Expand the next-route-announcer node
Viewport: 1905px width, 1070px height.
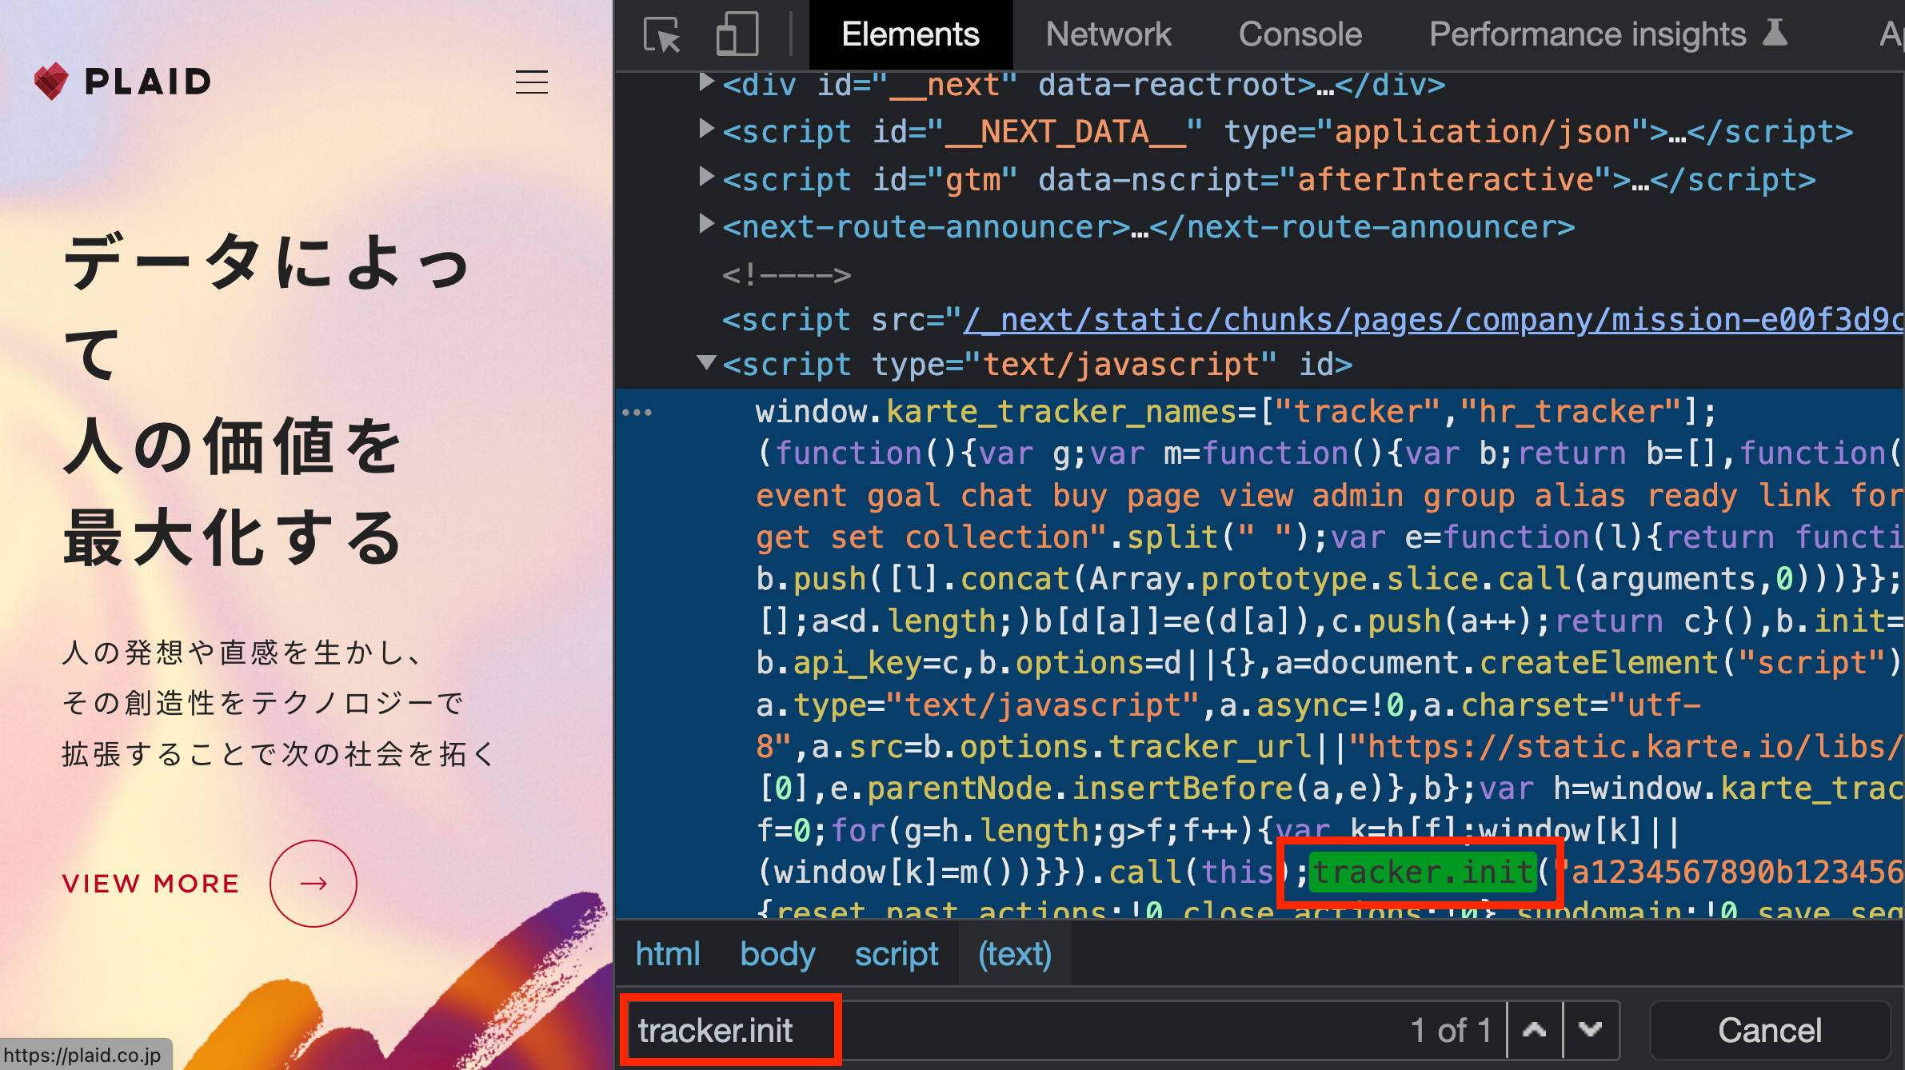tap(706, 225)
